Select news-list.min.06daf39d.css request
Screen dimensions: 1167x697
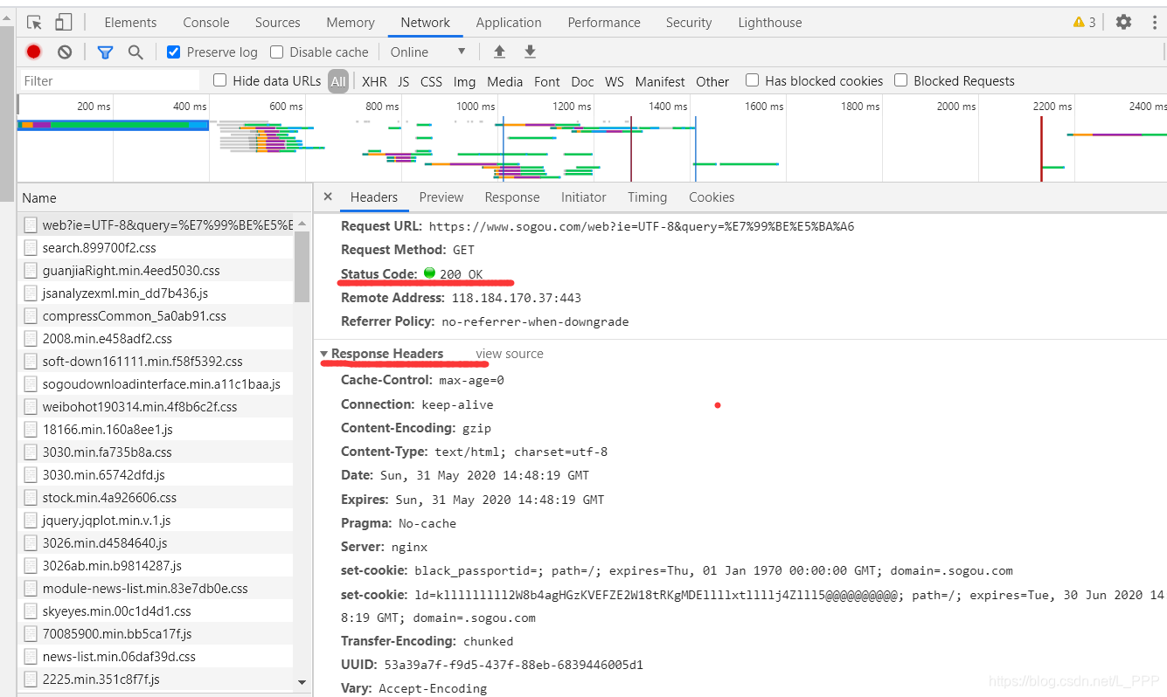(x=156, y=657)
